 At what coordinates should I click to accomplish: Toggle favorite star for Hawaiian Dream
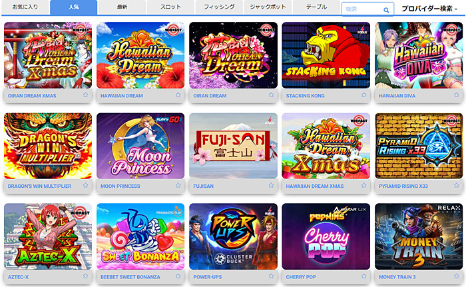tap(178, 95)
